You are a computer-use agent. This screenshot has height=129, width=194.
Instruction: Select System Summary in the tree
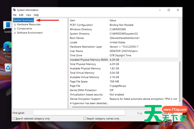pyautogui.click(x=24, y=20)
